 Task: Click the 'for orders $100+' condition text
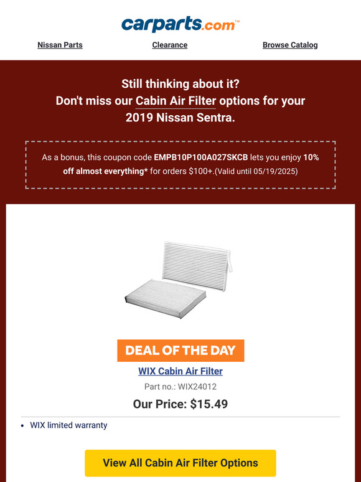pyautogui.click(x=181, y=171)
